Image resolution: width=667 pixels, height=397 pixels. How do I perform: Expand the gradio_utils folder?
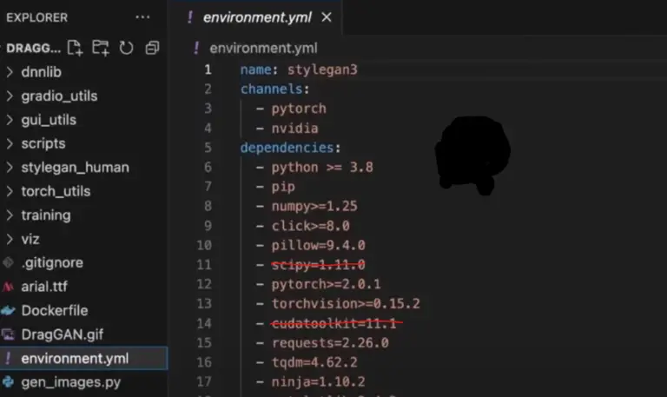point(58,96)
